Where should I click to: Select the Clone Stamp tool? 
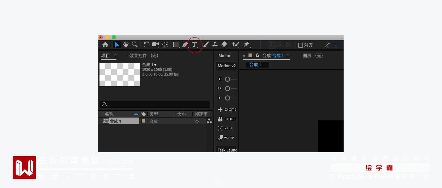[x=215, y=45]
